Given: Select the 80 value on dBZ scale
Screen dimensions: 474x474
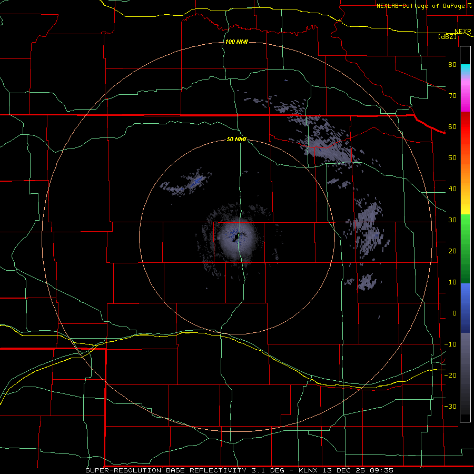Looking at the screenshot, I should click(x=452, y=64).
